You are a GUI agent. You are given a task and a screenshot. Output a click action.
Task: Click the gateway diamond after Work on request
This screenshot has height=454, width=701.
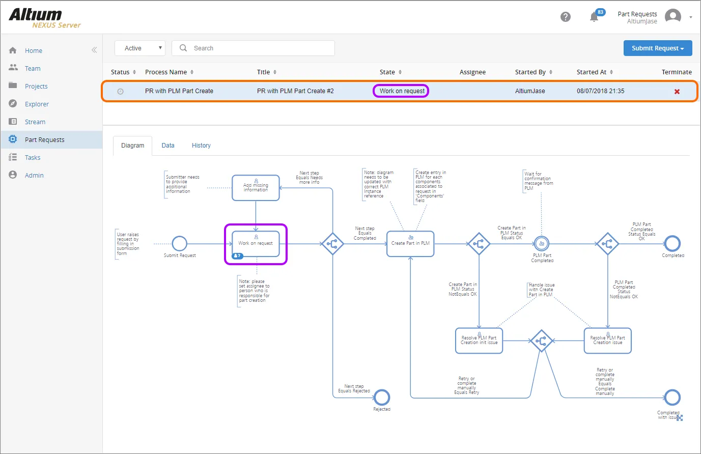point(332,244)
